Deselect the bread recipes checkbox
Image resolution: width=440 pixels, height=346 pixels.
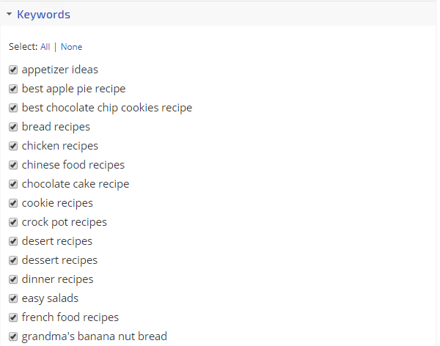click(13, 127)
